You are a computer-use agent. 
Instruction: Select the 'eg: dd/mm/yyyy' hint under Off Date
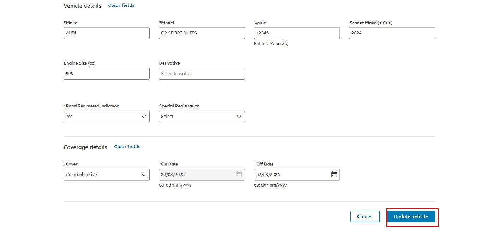(270, 185)
